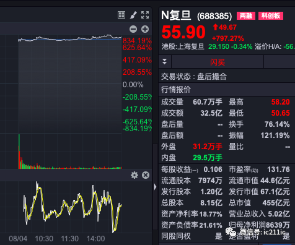Click the turnover value 32.5亿
Screen dimensions: 295x245
click(x=211, y=113)
